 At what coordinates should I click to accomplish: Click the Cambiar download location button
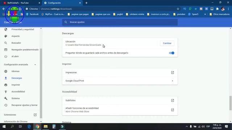point(167,43)
